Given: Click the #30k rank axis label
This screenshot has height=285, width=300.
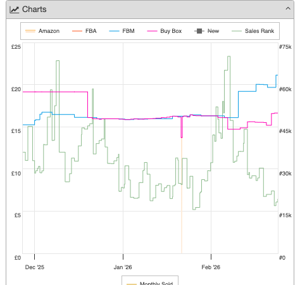Looking at the screenshot, I should click(x=285, y=174).
